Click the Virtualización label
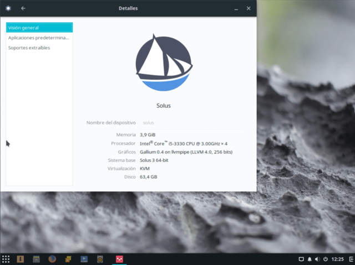This screenshot has width=355, height=265. click(x=121, y=169)
